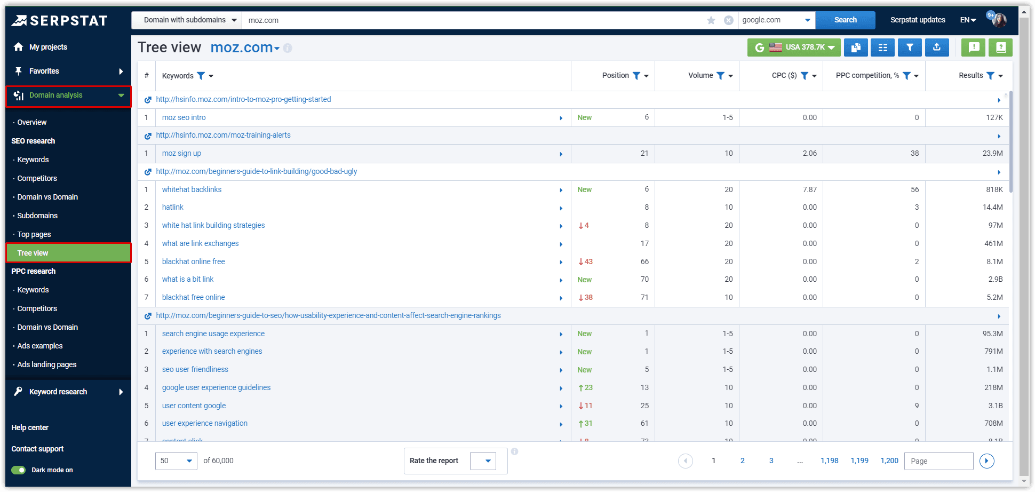
Task: Open the USA 378.7K database dropdown
Action: pos(794,47)
